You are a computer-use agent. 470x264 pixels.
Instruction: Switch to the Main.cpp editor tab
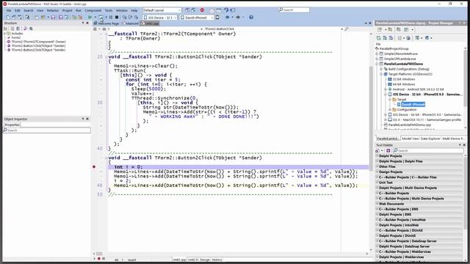[131, 23]
